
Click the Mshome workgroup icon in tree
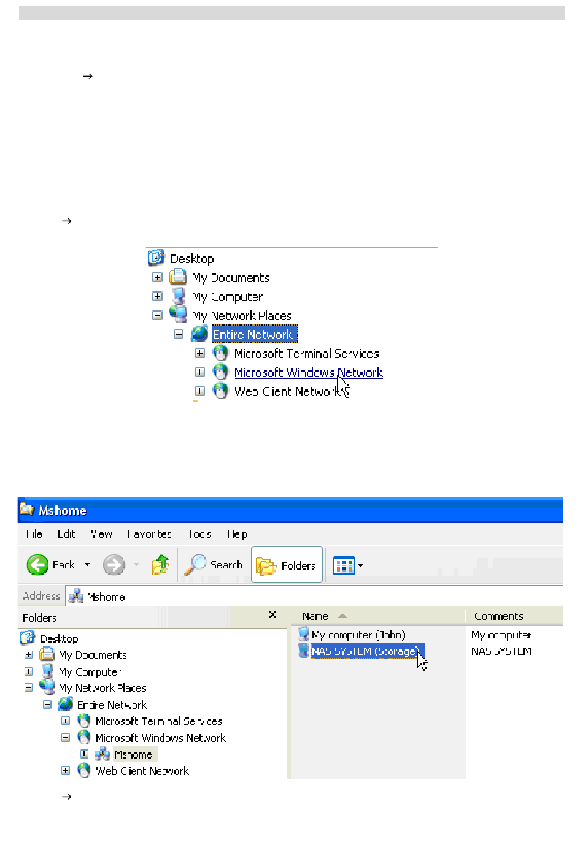pyautogui.click(x=102, y=754)
